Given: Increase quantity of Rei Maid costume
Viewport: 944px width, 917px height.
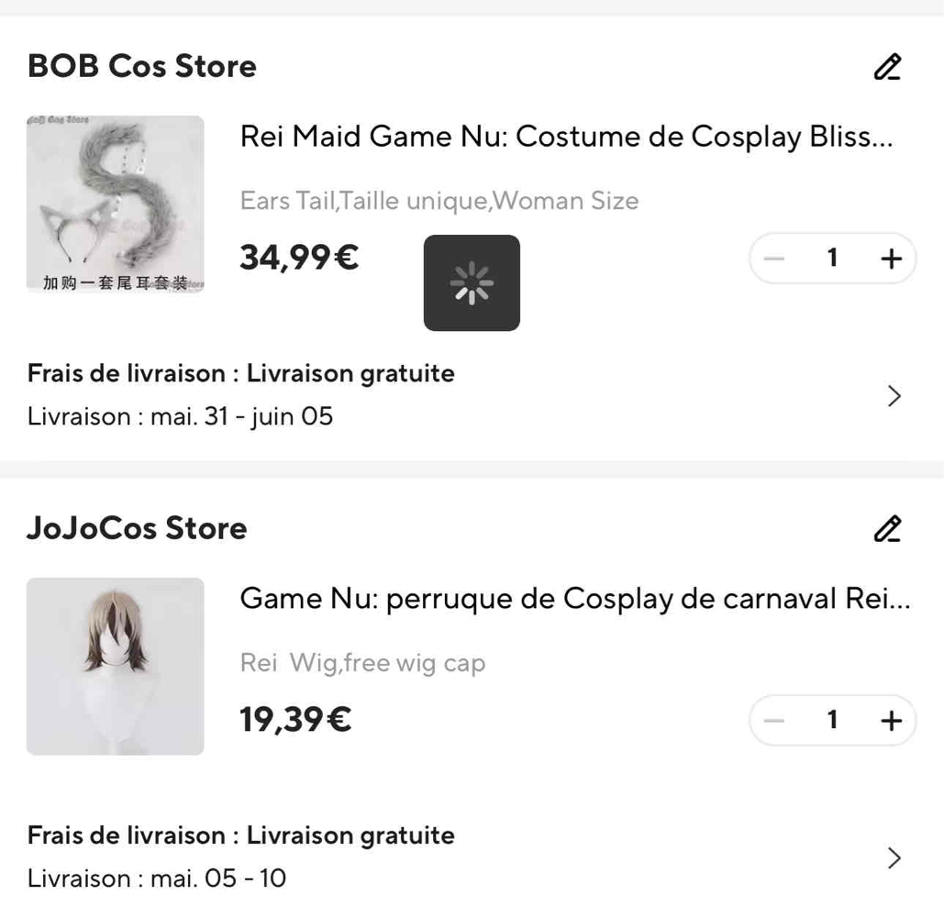Looking at the screenshot, I should (x=891, y=260).
